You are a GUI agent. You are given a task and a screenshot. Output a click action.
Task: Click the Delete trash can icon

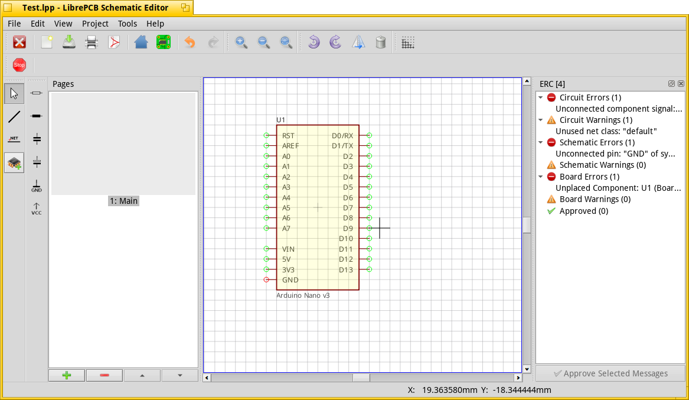(381, 42)
